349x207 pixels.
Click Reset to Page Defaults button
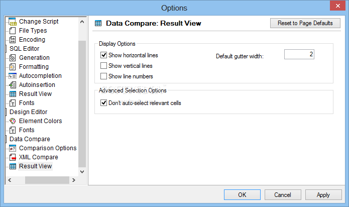[305, 23]
